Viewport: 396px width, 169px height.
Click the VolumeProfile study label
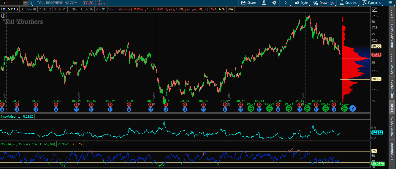point(159,9)
